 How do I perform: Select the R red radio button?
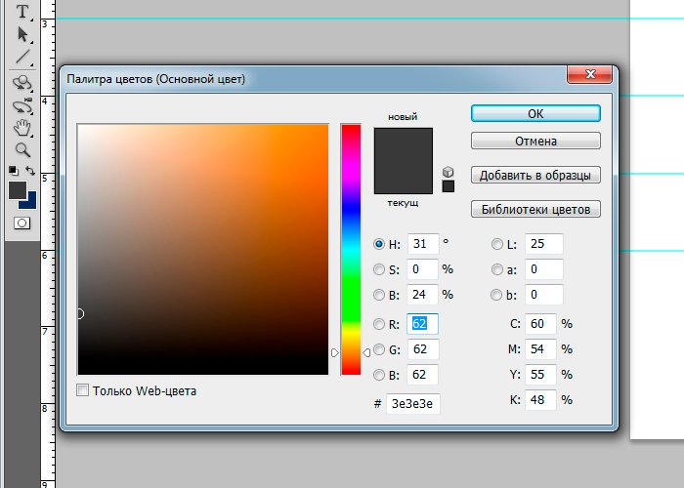(379, 324)
